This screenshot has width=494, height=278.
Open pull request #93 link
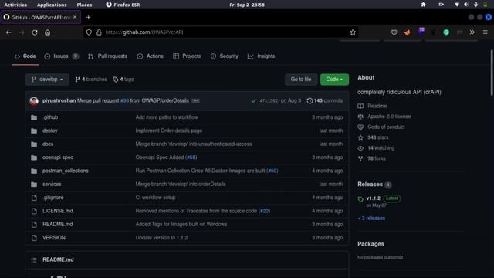point(125,101)
